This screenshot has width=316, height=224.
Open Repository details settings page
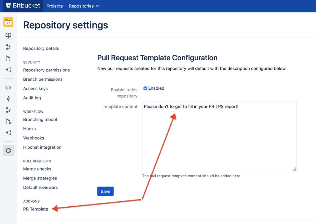click(41, 48)
